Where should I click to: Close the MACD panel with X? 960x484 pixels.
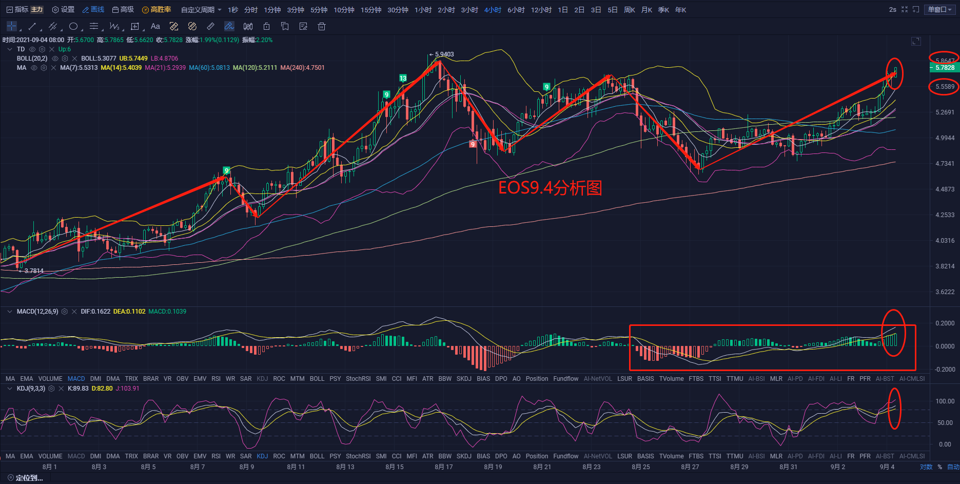click(74, 312)
